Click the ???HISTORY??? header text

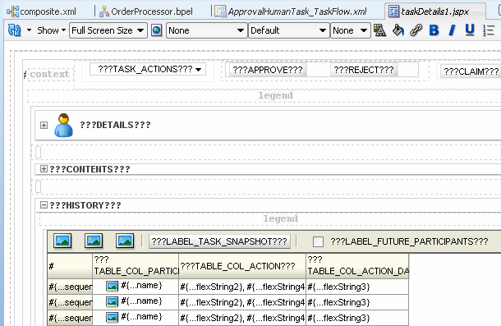85,205
